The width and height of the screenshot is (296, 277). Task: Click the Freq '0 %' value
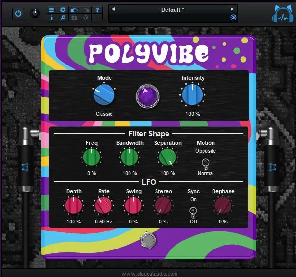tap(92, 173)
